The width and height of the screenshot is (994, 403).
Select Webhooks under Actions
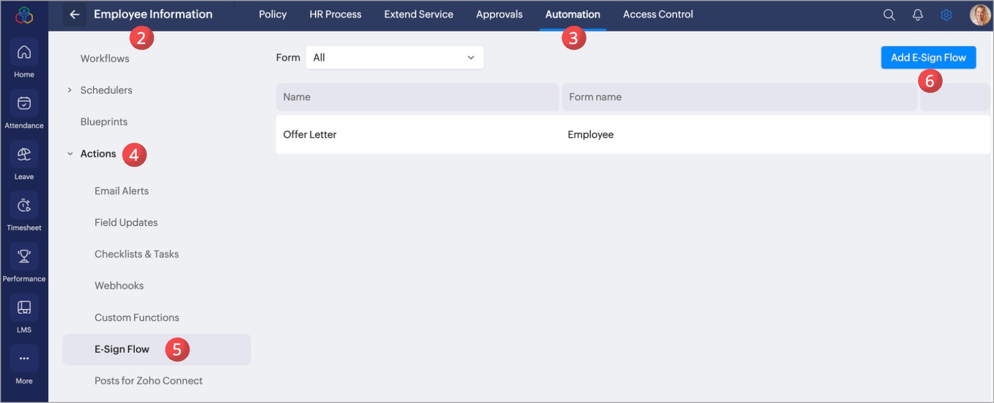point(119,286)
